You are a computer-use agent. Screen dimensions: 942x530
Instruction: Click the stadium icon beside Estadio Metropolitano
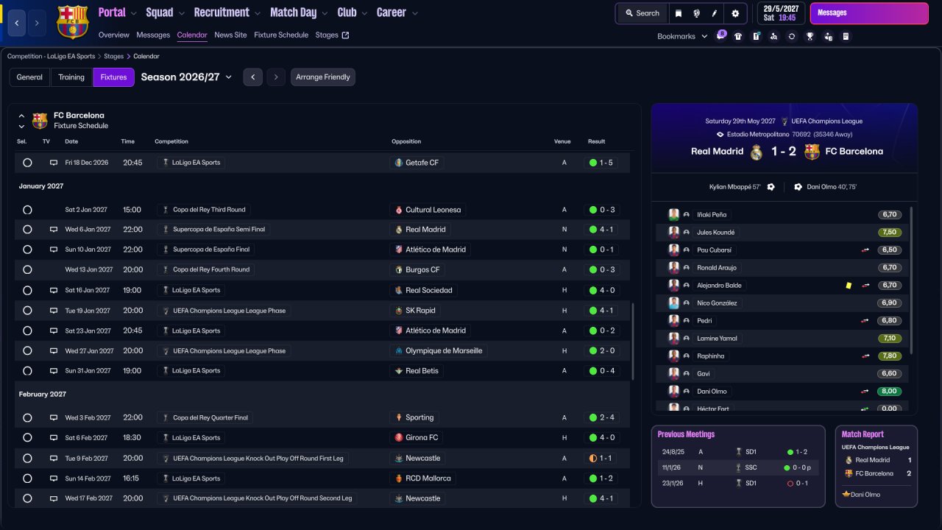pyautogui.click(x=720, y=135)
